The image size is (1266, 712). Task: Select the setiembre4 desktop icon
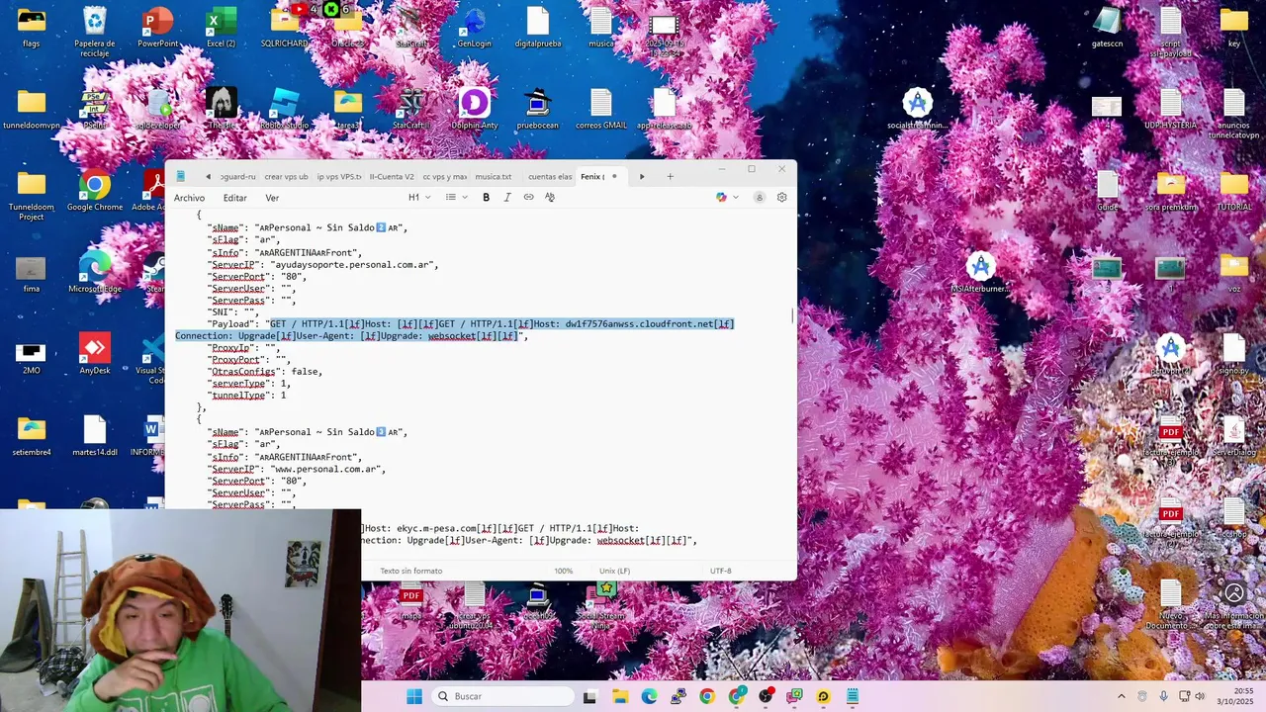coord(32,436)
